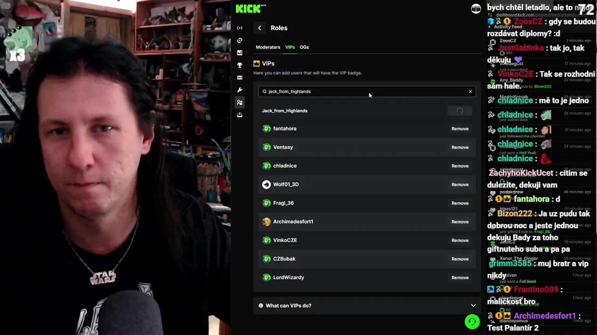Image resolution: width=597 pixels, height=335 pixels.
Task: Open the bar chart analytics sidebar icon
Action: pos(240,53)
